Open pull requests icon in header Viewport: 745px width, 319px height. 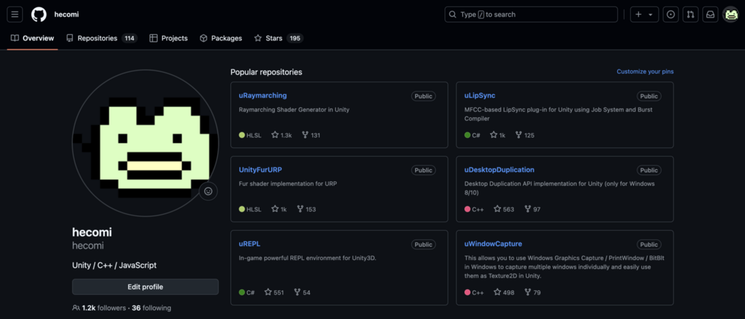(x=691, y=14)
